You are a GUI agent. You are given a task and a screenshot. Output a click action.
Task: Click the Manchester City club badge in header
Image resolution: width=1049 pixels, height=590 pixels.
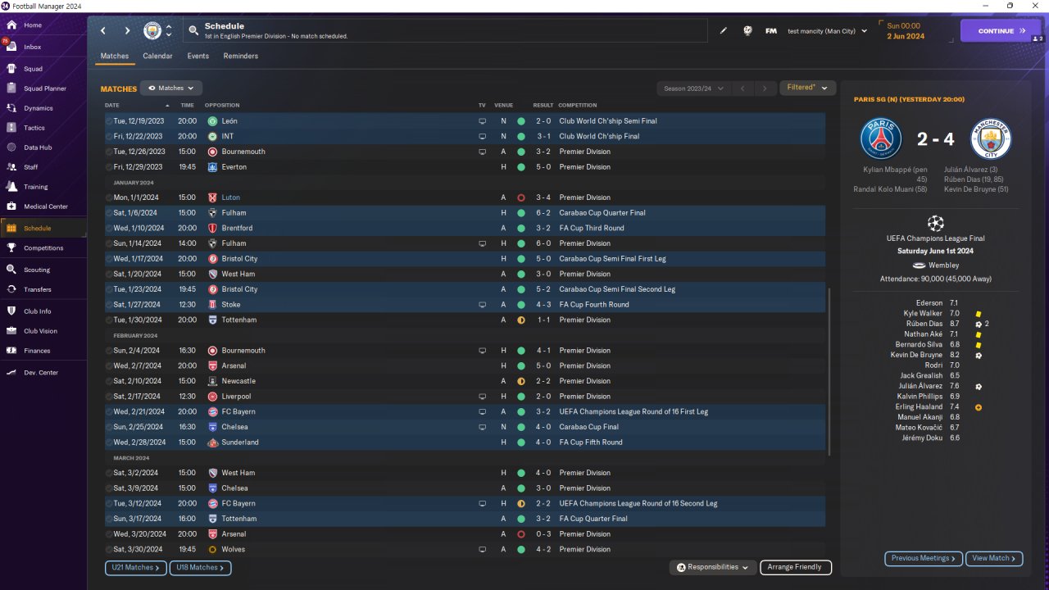pyautogui.click(x=152, y=31)
